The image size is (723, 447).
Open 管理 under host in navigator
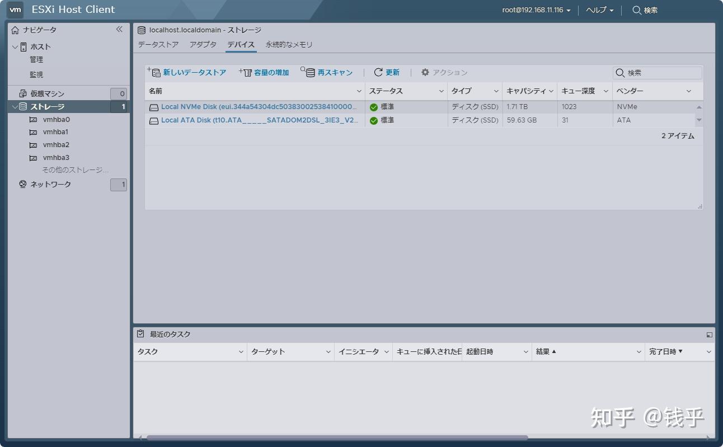[36, 60]
